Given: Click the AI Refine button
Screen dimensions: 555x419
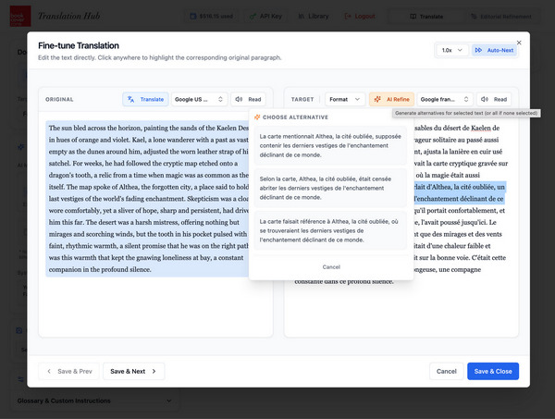Looking at the screenshot, I should click(391, 100).
